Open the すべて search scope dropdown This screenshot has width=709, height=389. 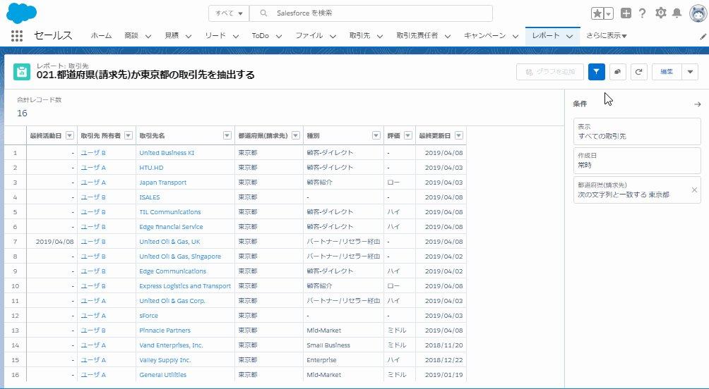229,13
